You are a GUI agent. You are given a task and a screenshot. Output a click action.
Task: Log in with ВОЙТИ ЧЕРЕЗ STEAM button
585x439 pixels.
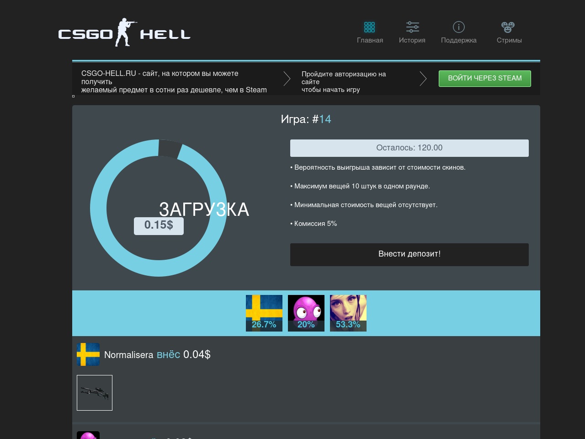click(485, 79)
